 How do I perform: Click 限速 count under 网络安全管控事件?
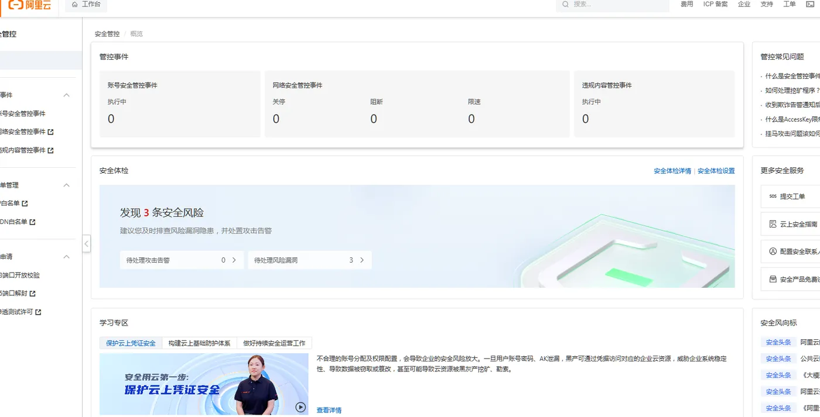tap(471, 119)
